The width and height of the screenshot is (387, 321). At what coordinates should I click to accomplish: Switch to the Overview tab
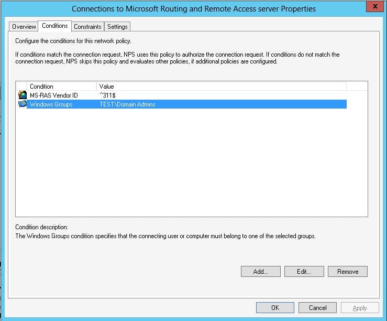click(x=24, y=26)
